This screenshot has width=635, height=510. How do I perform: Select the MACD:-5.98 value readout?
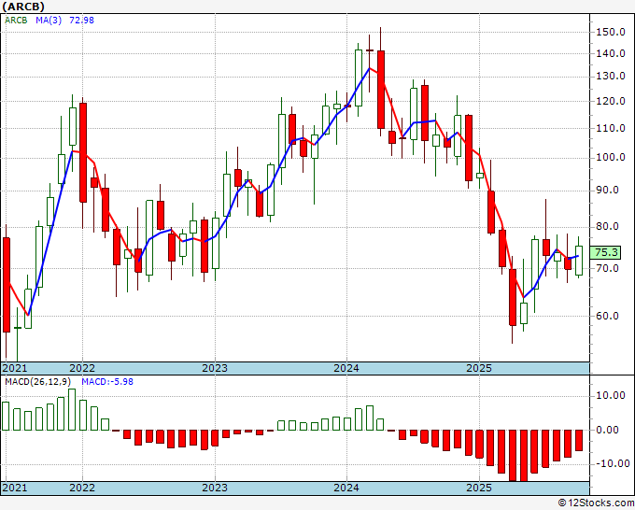pyautogui.click(x=107, y=382)
